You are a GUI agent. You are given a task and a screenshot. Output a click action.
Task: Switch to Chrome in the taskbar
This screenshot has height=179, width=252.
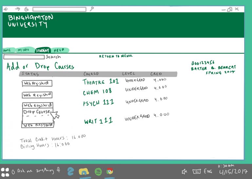tap(110, 171)
